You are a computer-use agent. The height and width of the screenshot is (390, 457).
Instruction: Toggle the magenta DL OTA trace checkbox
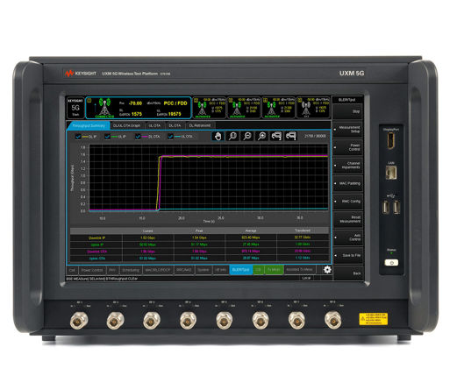pos(138,137)
